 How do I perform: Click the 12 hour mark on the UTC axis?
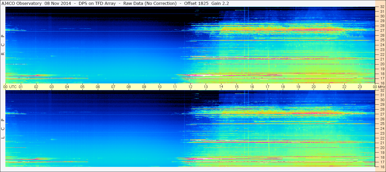[190, 87]
